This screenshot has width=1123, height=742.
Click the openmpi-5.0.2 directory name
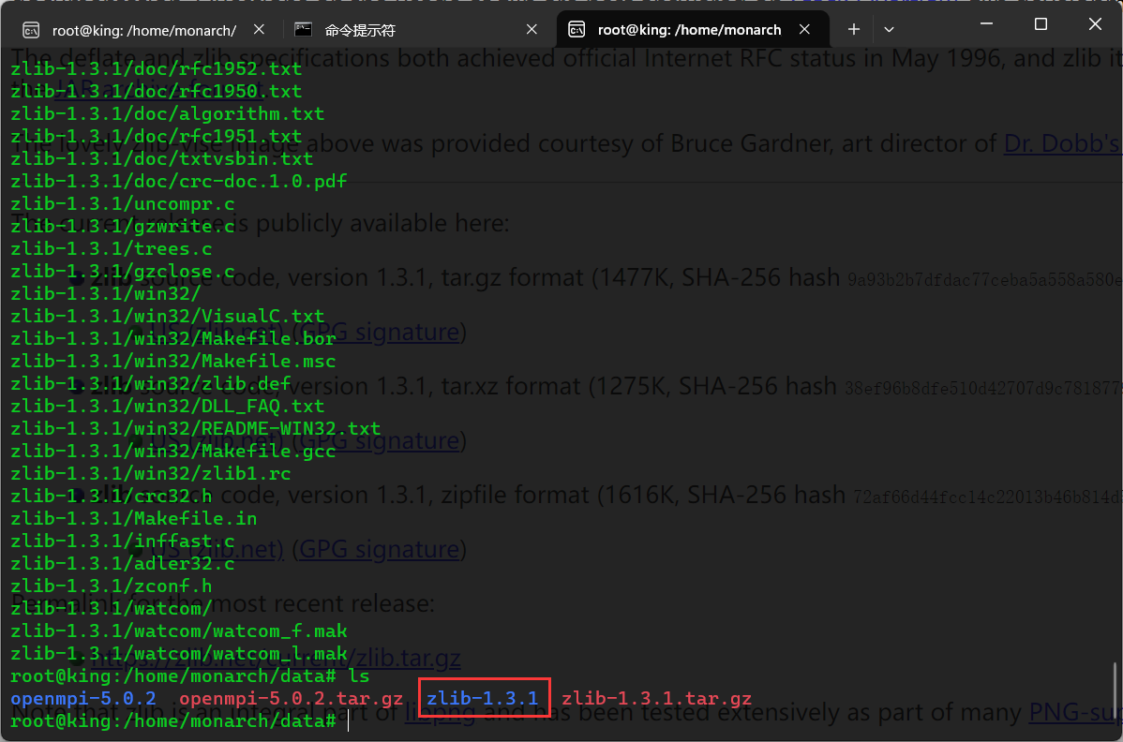[83, 698]
